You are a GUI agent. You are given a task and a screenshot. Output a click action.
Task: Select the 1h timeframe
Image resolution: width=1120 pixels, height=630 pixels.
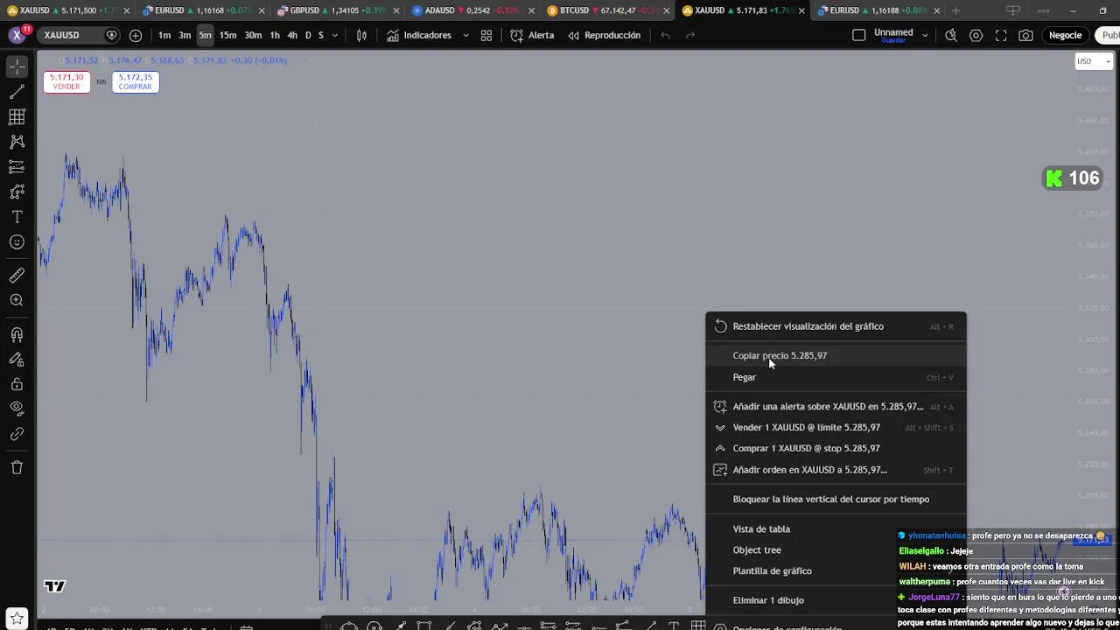pos(275,35)
